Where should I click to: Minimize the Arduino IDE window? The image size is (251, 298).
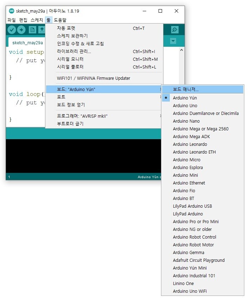point(144,11)
